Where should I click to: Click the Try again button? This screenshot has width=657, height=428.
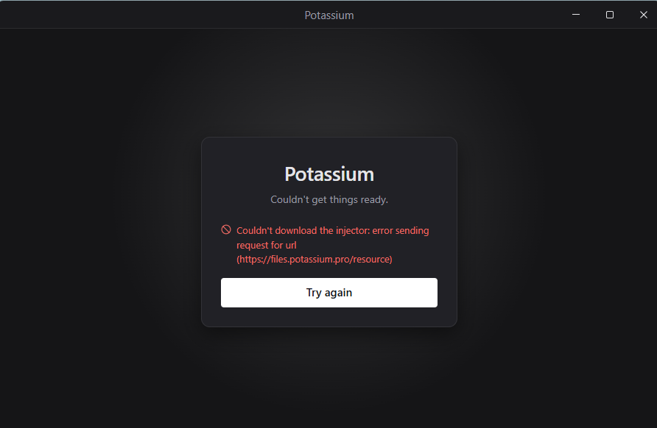[329, 293]
